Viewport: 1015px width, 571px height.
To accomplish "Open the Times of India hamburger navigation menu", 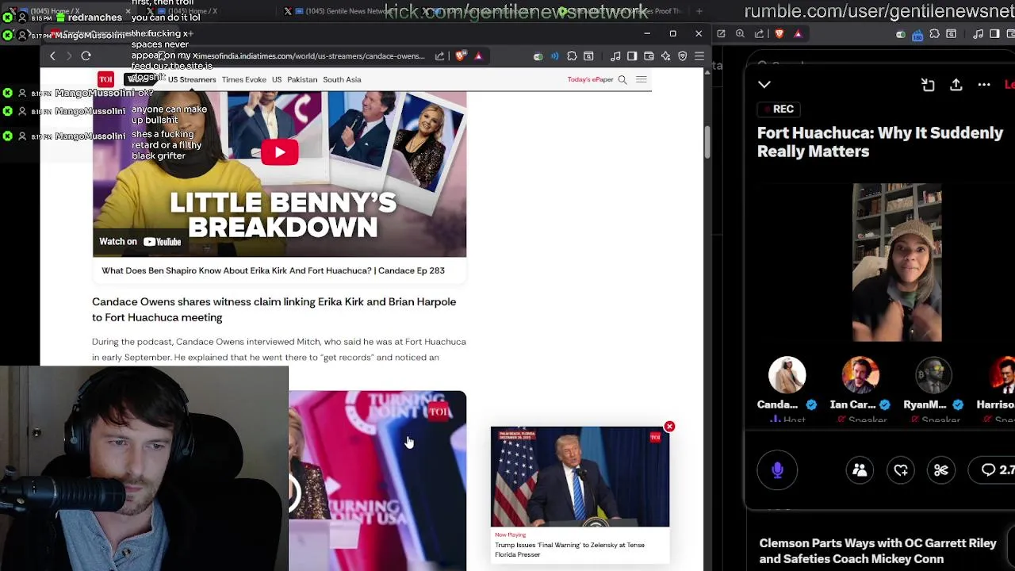I will 642,79.
